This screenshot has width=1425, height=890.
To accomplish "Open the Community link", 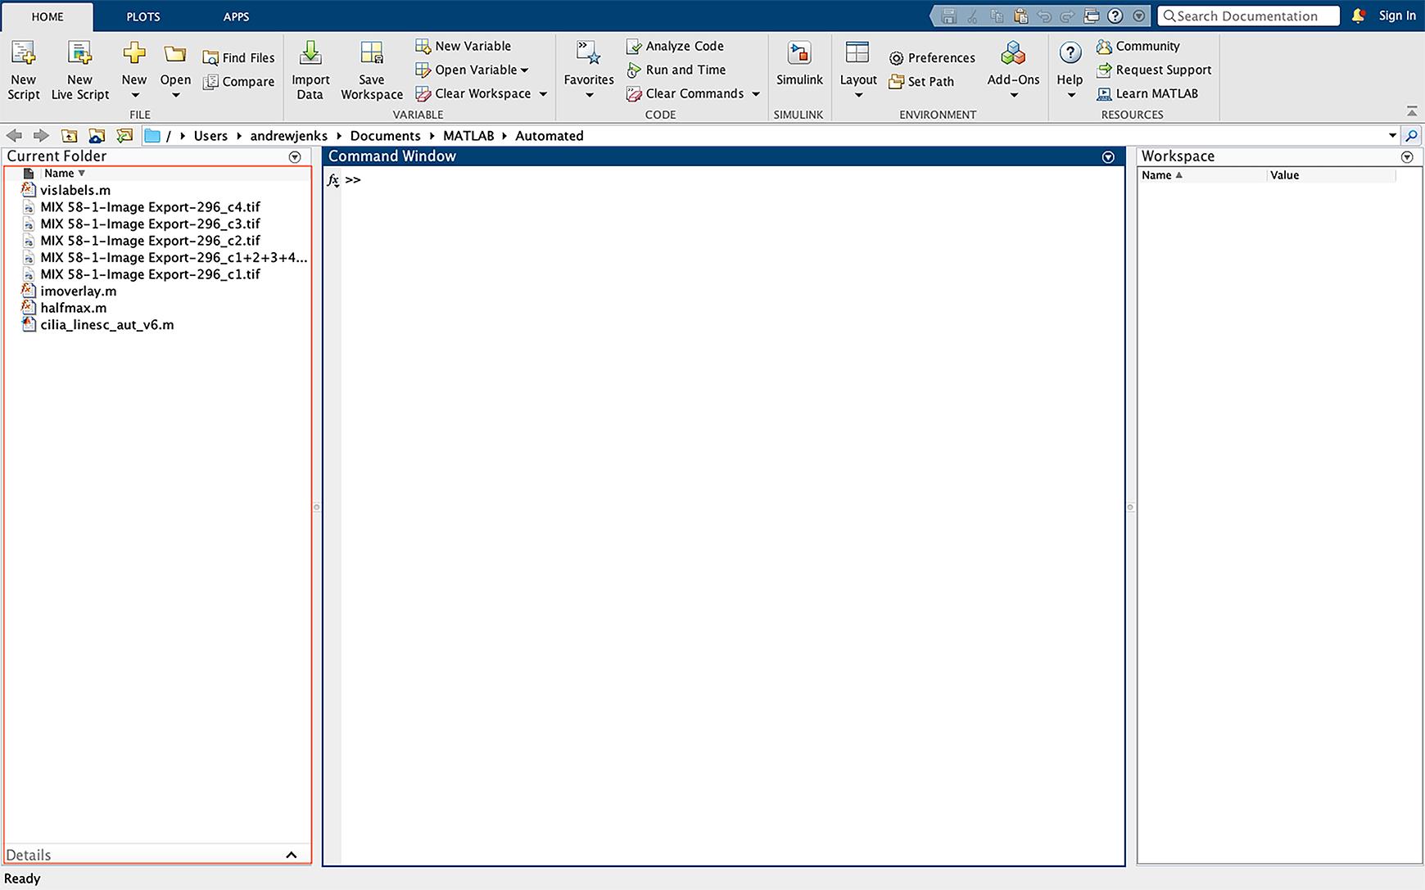I will pyautogui.click(x=1138, y=46).
